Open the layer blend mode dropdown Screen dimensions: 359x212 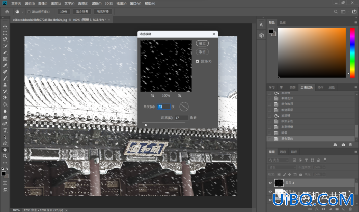[282, 167]
